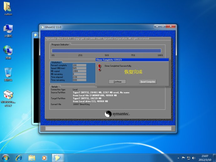Click the Time elapsed value 2:39

pyautogui.click(x=80, y=77)
